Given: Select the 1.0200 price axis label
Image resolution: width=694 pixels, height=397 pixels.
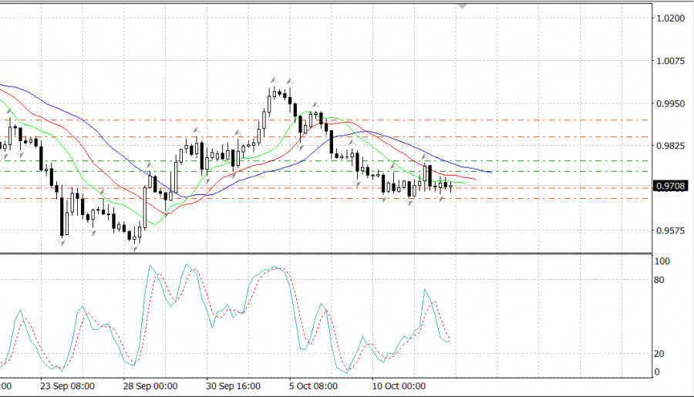Looking at the screenshot, I should click(668, 18).
